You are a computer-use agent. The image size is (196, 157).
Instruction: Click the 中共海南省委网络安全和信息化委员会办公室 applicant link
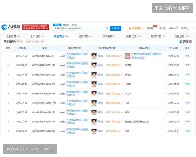[147, 56]
